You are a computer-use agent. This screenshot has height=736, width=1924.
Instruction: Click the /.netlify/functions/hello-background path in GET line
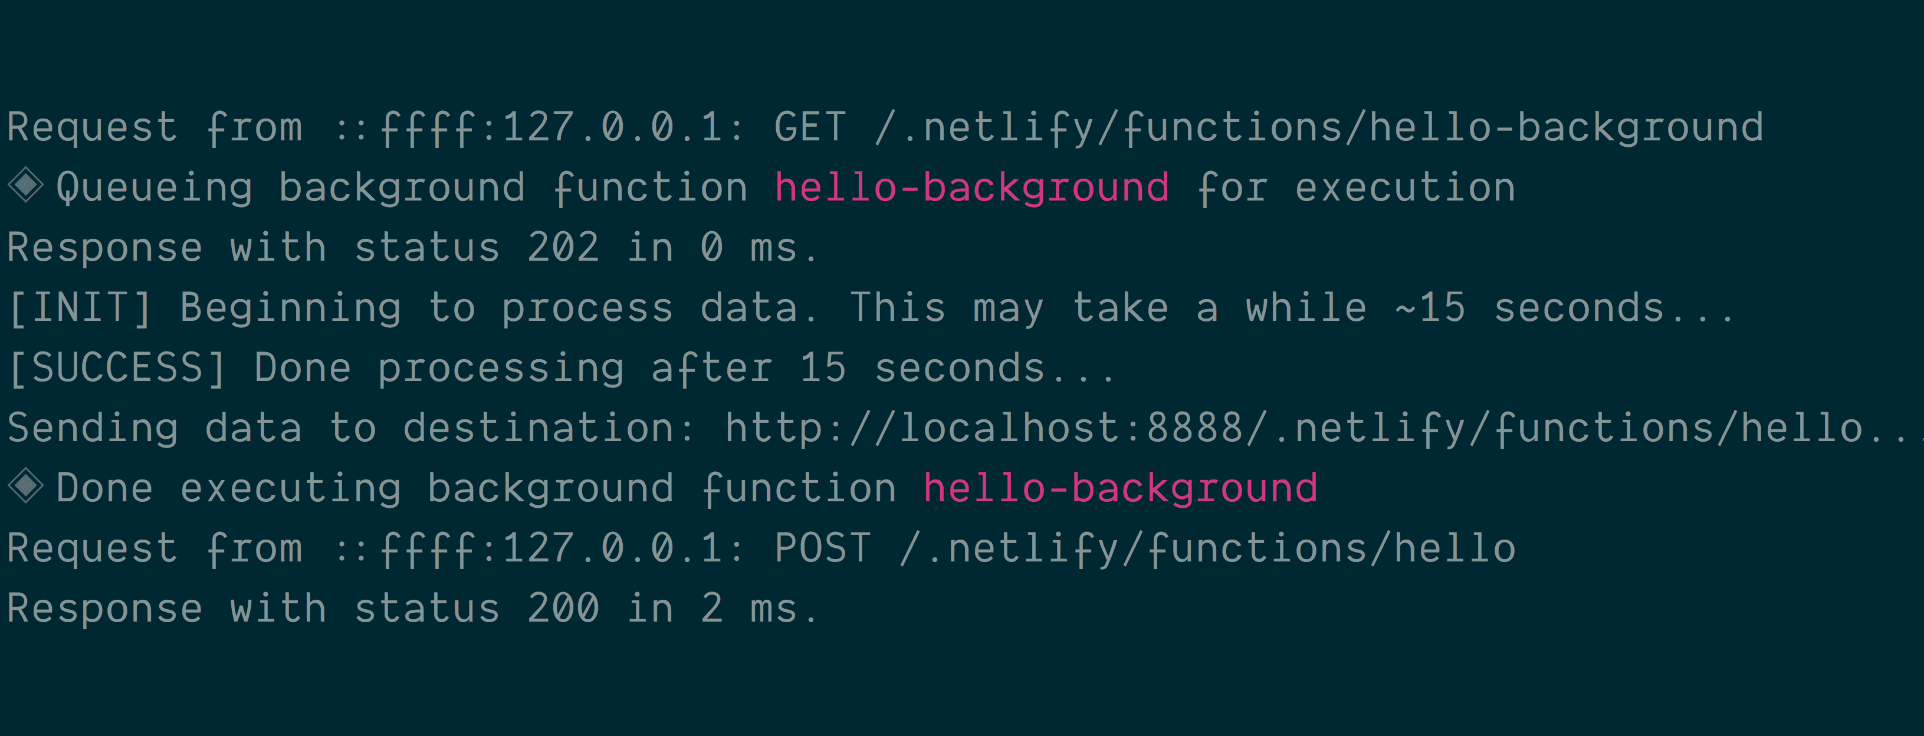(x=1318, y=127)
